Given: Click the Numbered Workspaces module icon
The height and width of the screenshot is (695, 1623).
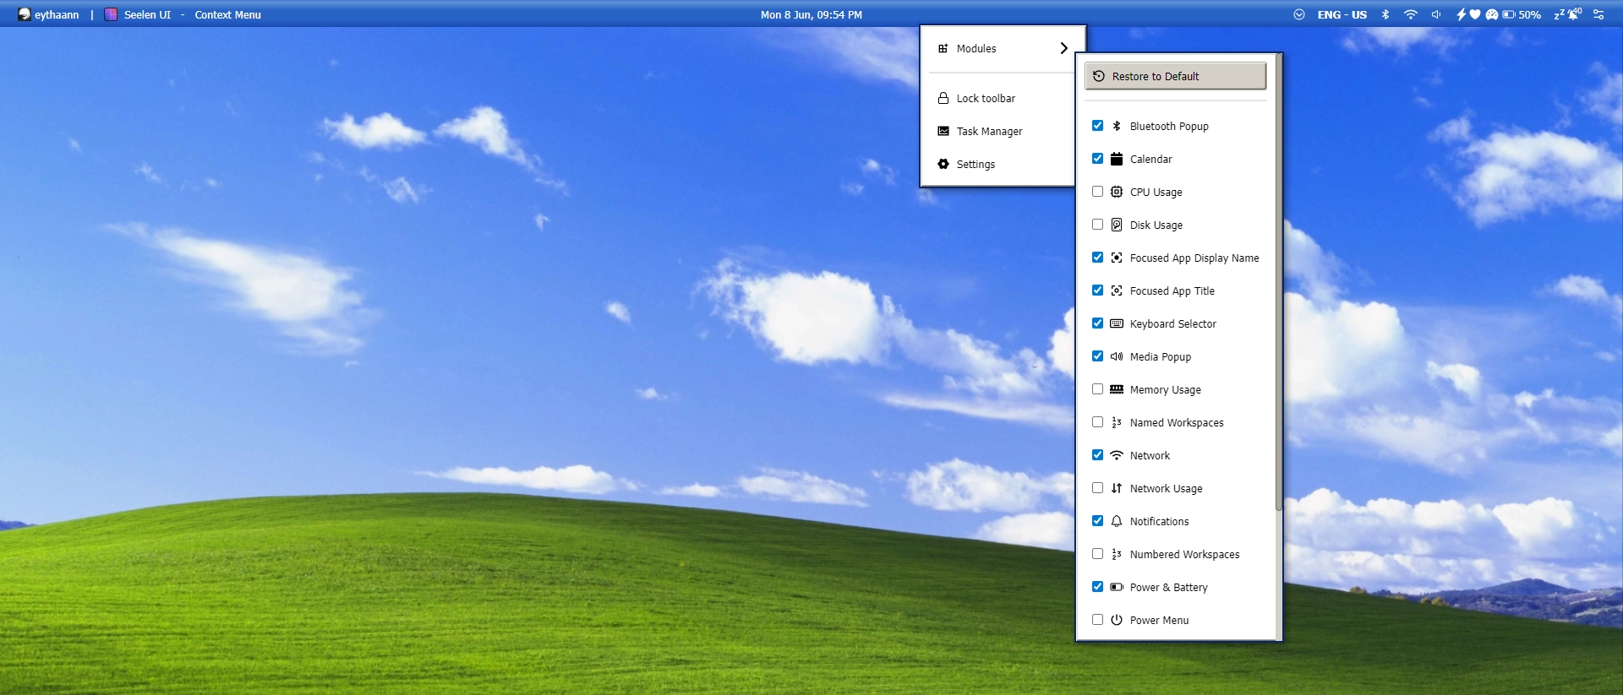Looking at the screenshot, I should 1117,554.
